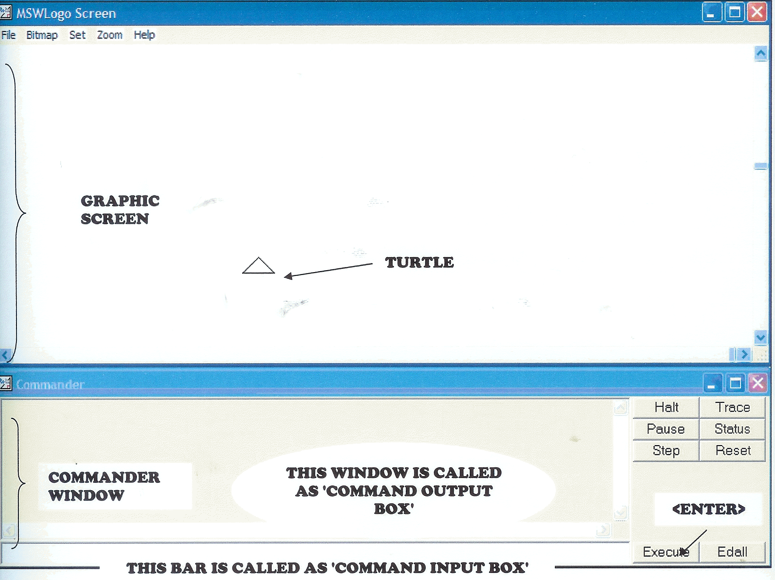The height and width of the screenshot is (580, 775).
Task: Click the MSWLogo Screen title bar icon
Action: click(x=6, y=13)
